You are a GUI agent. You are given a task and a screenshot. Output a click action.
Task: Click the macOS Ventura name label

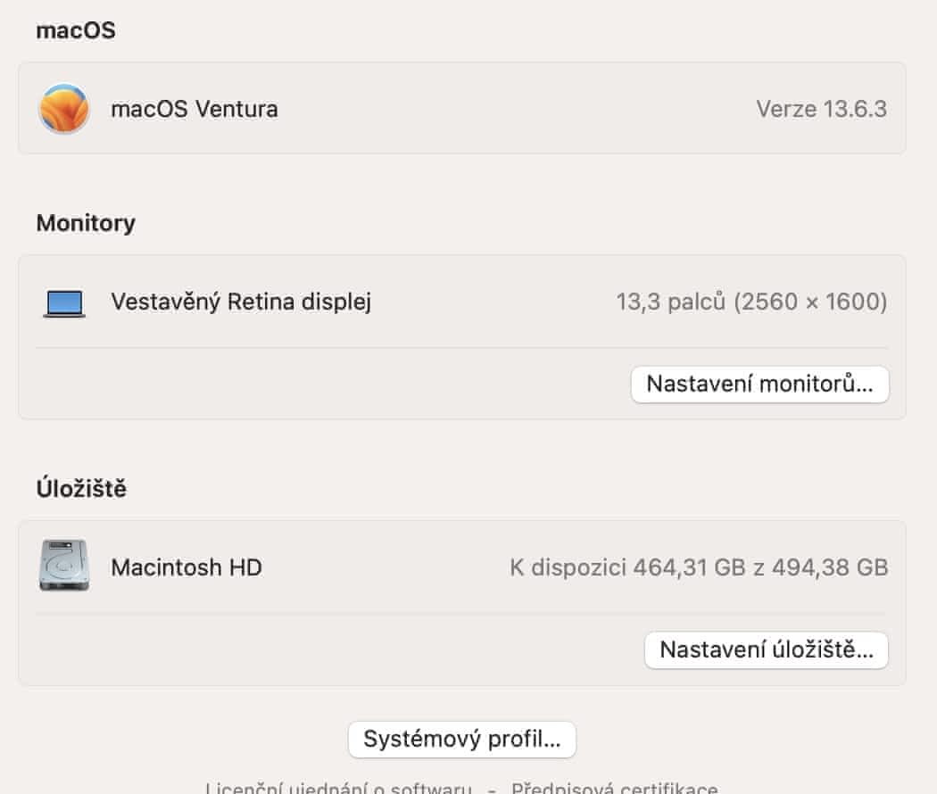point(194,109)
